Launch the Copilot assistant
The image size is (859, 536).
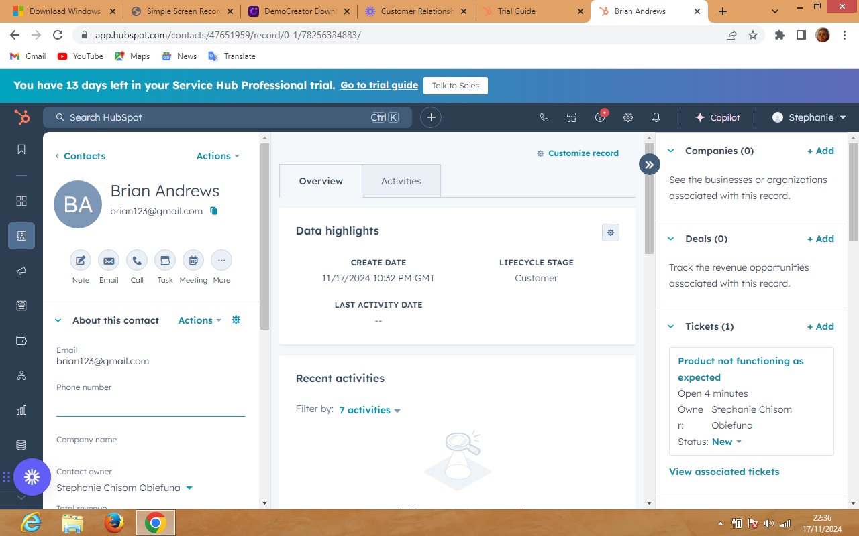(717, 117)
